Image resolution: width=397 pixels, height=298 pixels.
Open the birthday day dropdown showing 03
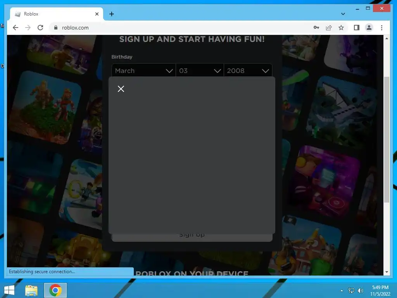coord(200,71)
